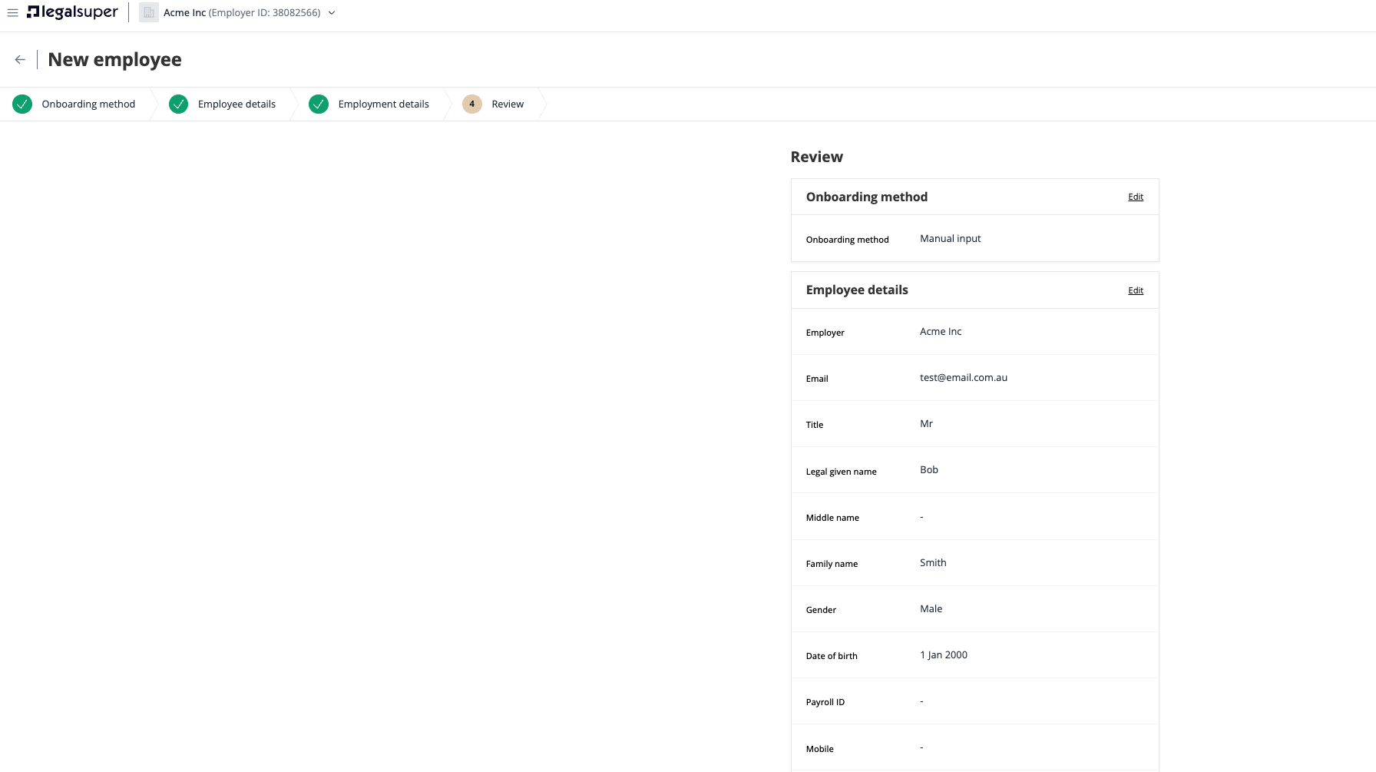The width and height of the screenshot is (1376, 772).
Task: Edit the Employee details section
Action: click(x=1136, y=290)
